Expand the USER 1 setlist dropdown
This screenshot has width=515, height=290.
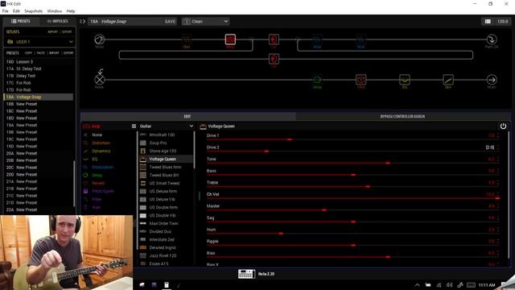pyautogui.click(x=39, y=42)
